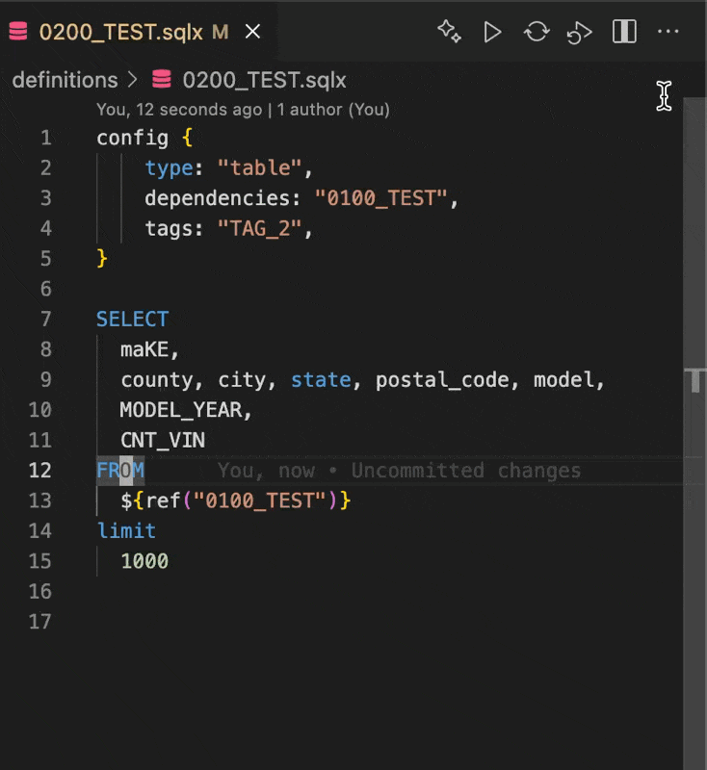This screenshot has height=770, width=707.
Task: Open the More Actions ellipsis menu
Action: pos(668,32)
